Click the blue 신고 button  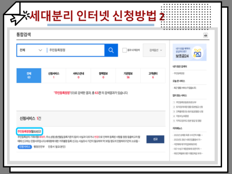point(155,139)
